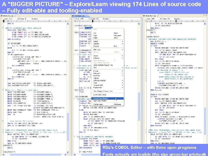
Task: Click the "EVALUATE INS-TYPE" line in left editor
Action: tap(17, 30)
